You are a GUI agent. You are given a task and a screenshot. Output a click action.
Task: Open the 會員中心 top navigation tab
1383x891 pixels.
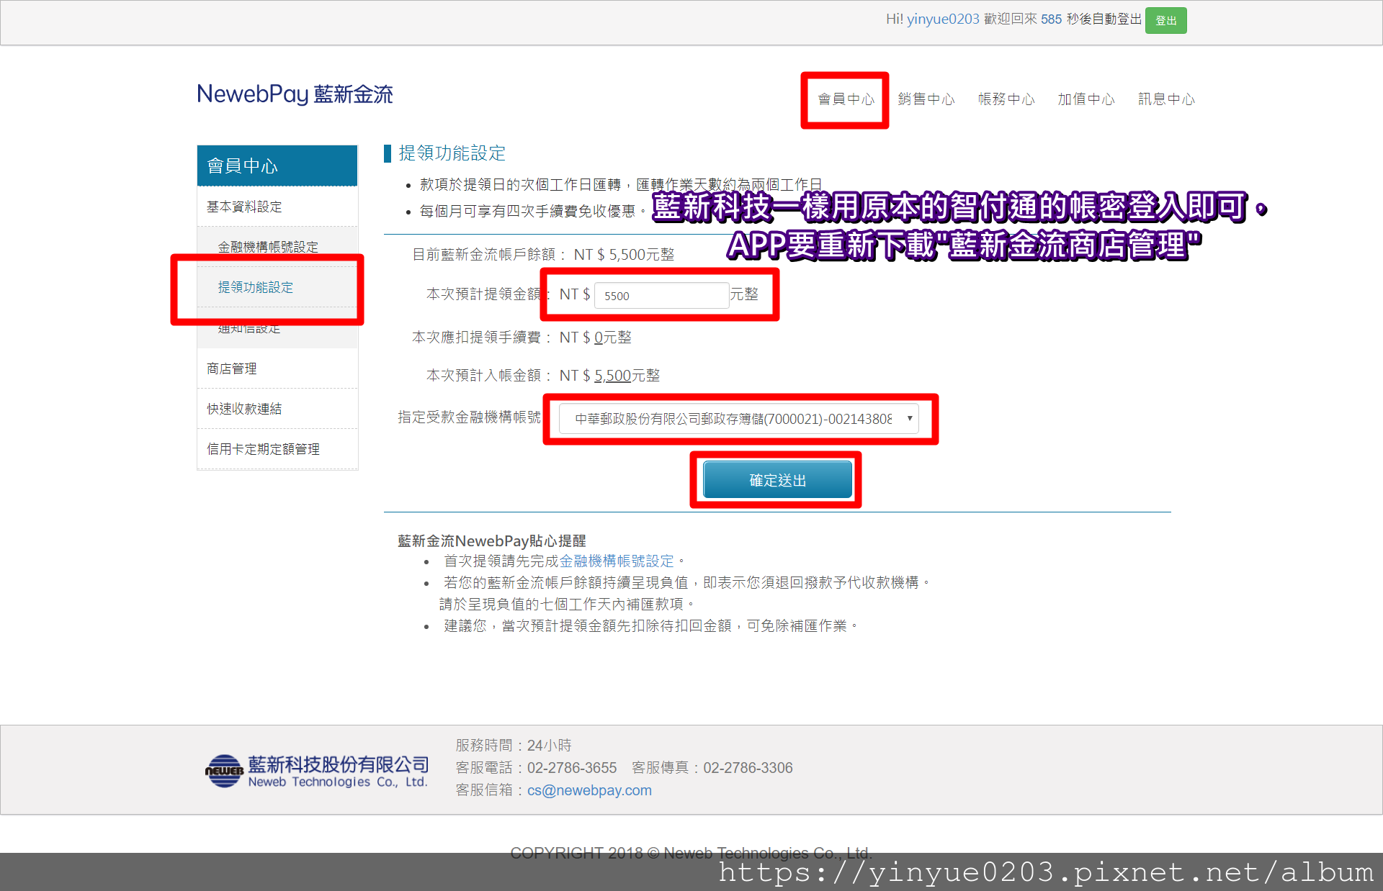click(846, 99)
